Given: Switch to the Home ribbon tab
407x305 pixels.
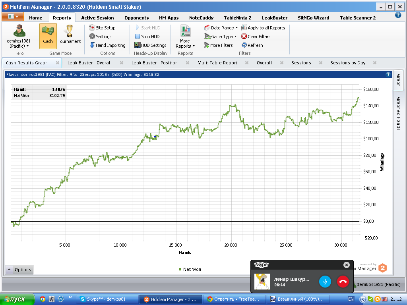Looking at the screenshot, I should [35, 18].
